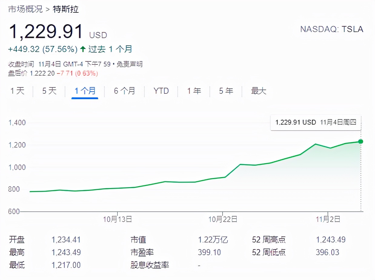Click the 800 y-axis label
The width and height of the screenshot is (375, 280).
click(x=14, y=189)
